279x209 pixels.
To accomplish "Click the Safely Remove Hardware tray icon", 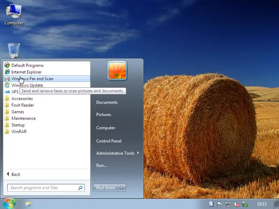I will point(245,204).
